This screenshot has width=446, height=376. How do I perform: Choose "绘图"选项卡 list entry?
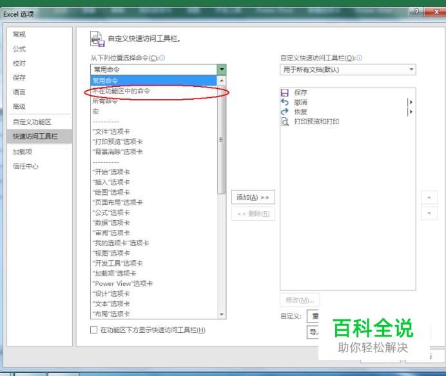[154, 193]
